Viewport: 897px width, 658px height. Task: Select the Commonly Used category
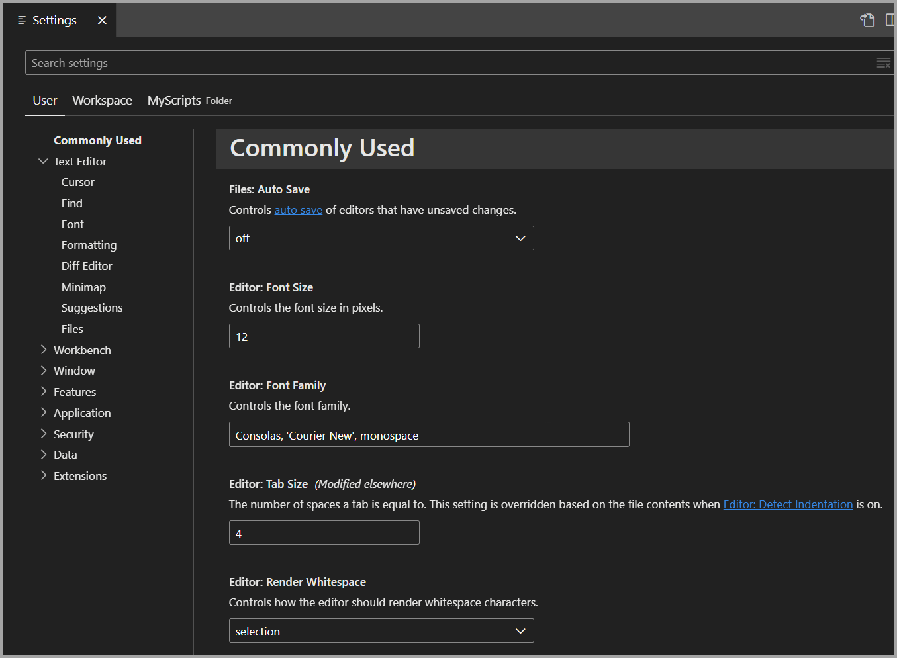(x=97, y=140)
